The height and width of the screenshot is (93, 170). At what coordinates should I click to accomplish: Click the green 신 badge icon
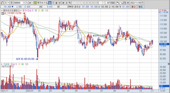(35, 3)
